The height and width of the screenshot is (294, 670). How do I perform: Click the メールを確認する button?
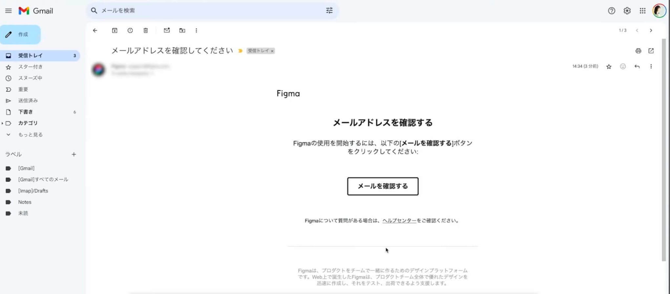(383, 186)
